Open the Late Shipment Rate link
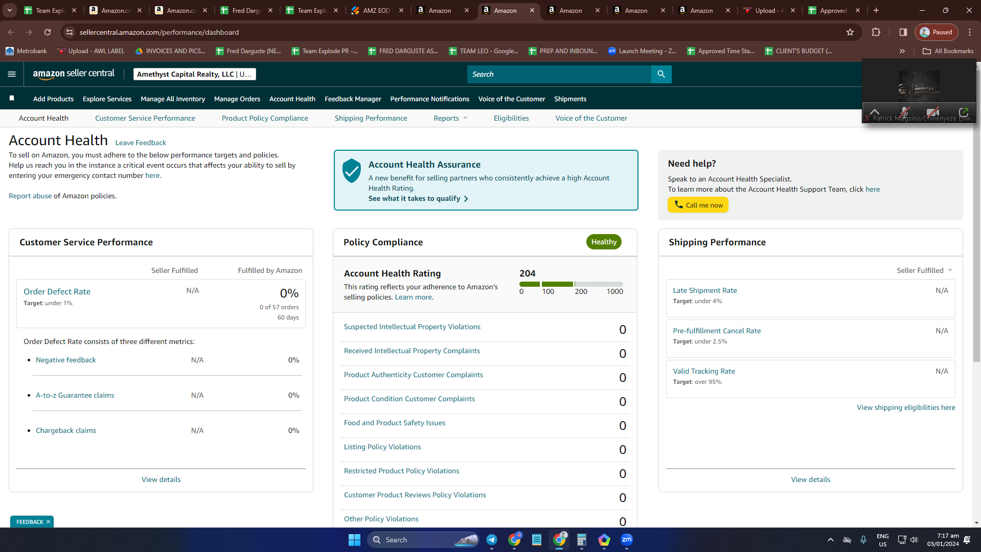981x552 pixels. [705, 290]
